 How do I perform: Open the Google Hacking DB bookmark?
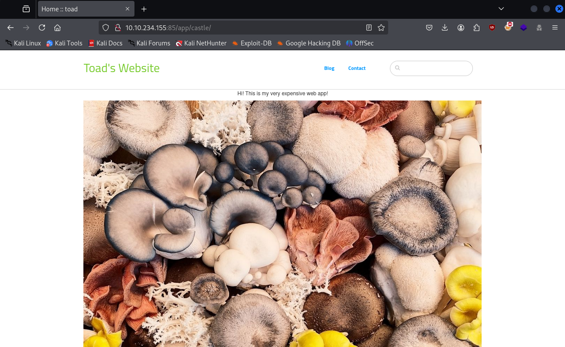(x=309, y=43)
